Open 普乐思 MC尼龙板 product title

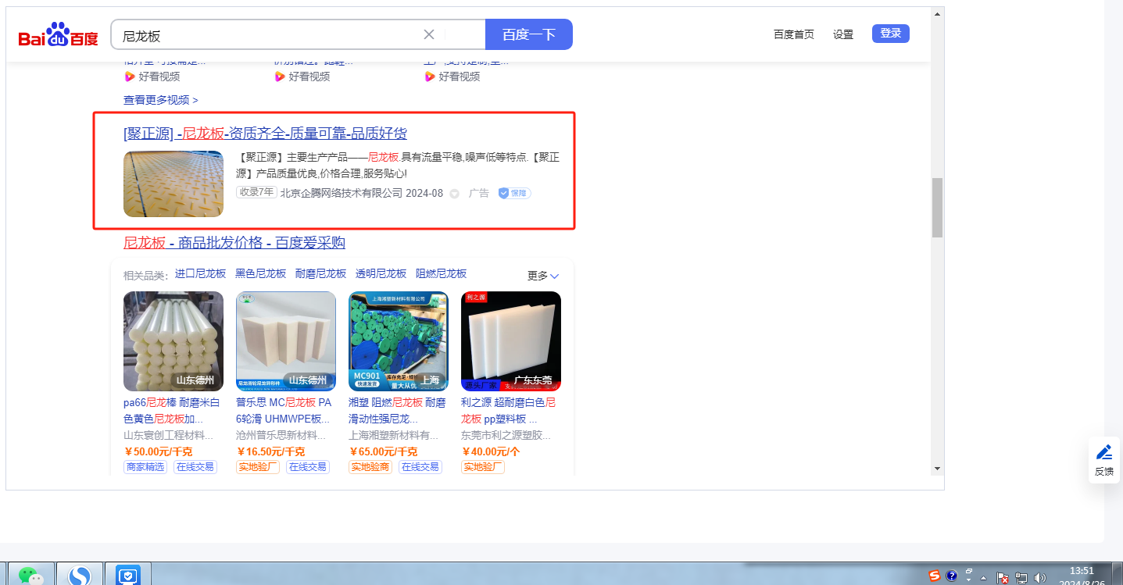[284, 411]
